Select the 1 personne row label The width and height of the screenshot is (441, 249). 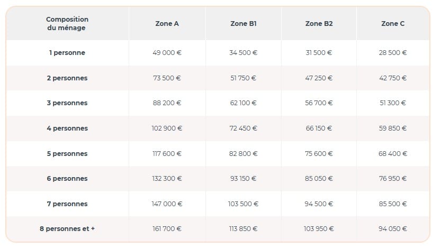(x=67, y=53)
